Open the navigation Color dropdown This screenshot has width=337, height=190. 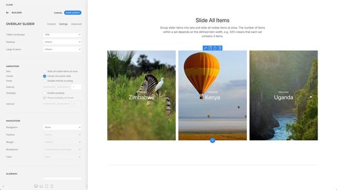point(62,157)
